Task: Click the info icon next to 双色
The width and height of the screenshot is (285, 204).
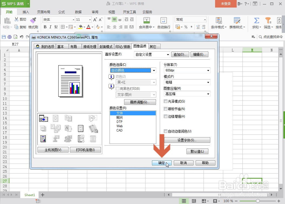Action: coord(111,77)
